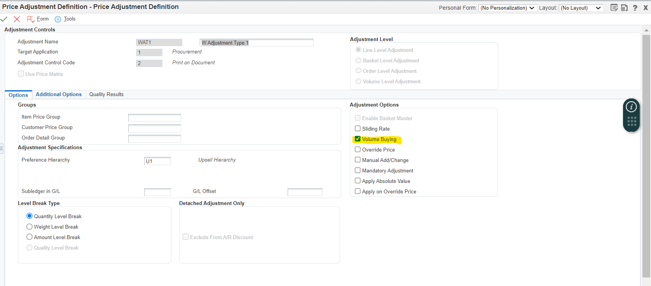Open Help question mark icon

click(635, 8)
